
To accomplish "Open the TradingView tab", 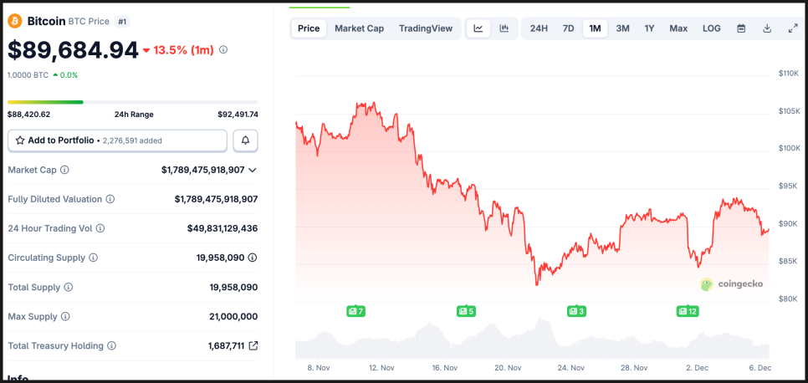I will pyautogui.click(x=426, y=28).
